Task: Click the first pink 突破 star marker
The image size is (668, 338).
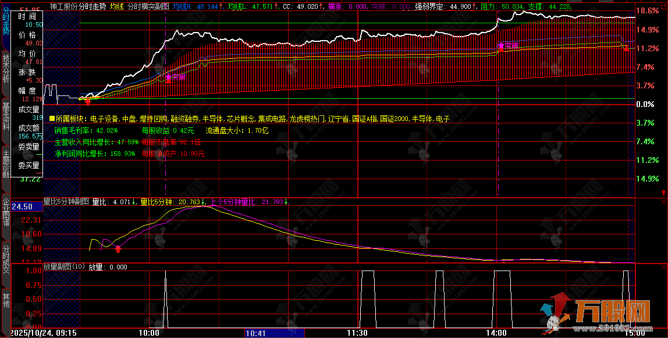Action: point(169,77)
